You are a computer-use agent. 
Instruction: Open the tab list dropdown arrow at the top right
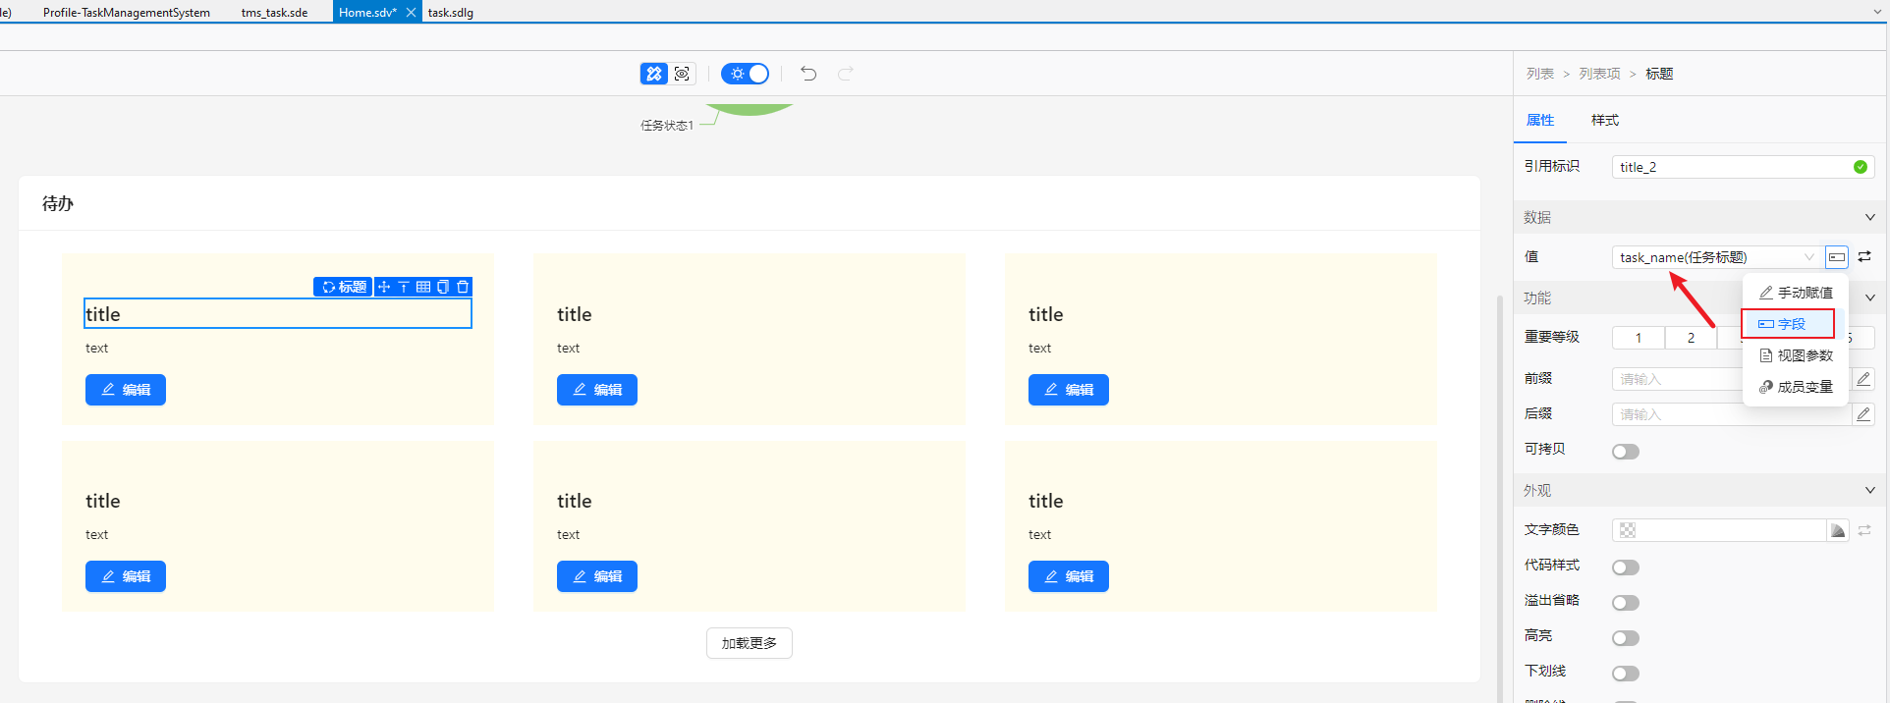click(1878, 12)
